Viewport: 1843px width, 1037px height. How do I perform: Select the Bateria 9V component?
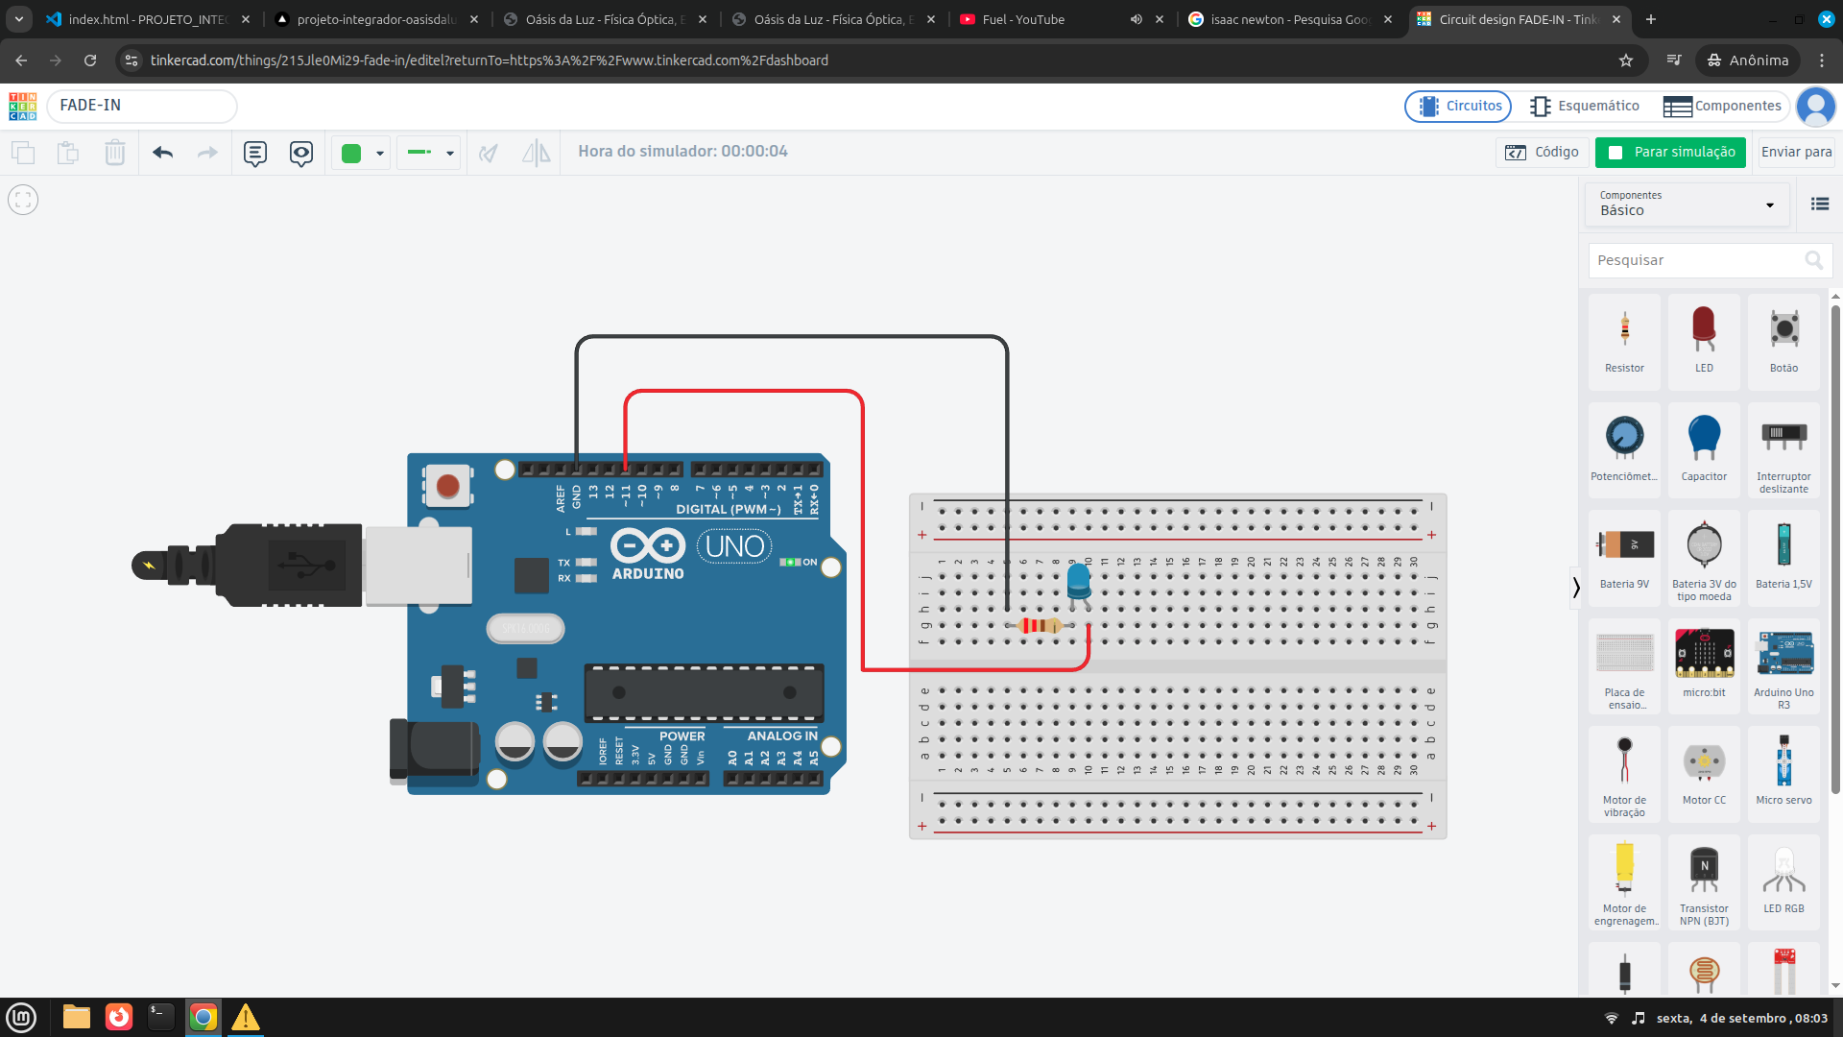tap(1624, 557)
